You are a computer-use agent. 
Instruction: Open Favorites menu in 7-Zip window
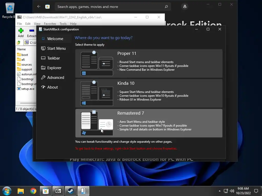click(50, 24)
